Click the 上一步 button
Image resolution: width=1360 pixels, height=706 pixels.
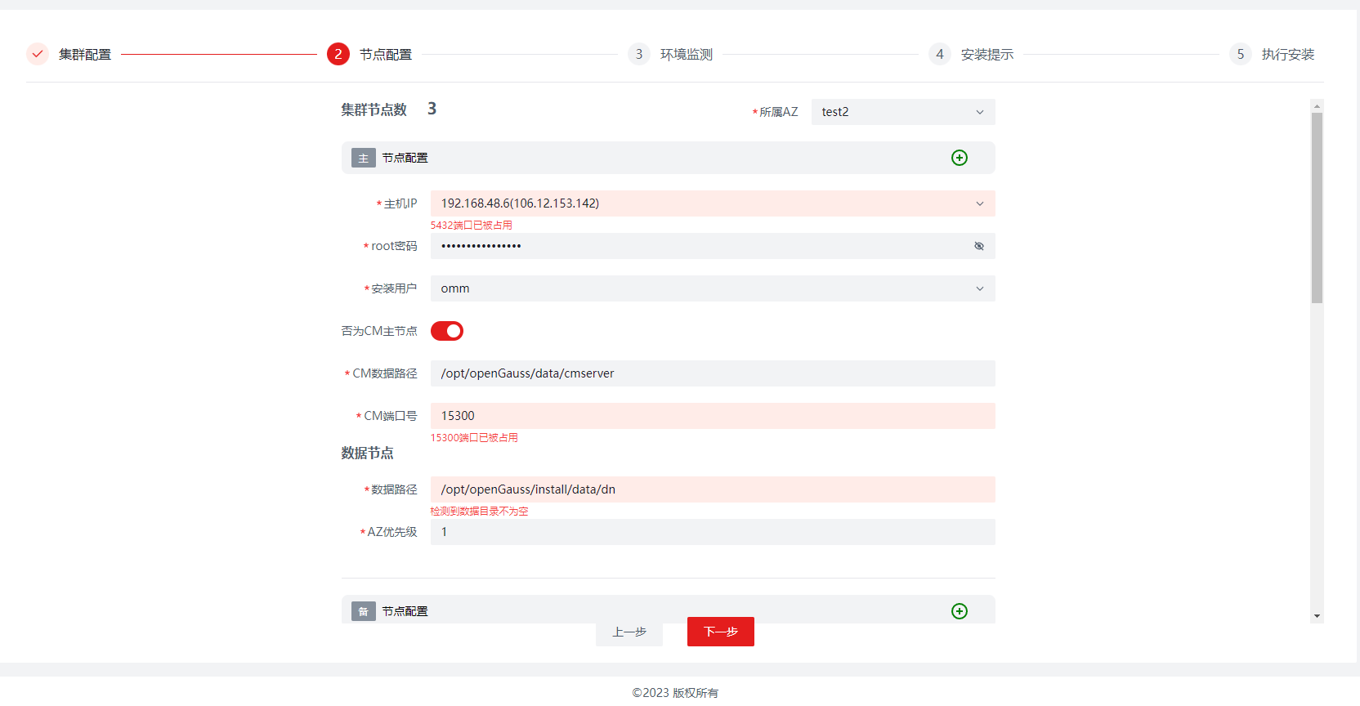tap(629, 632)
